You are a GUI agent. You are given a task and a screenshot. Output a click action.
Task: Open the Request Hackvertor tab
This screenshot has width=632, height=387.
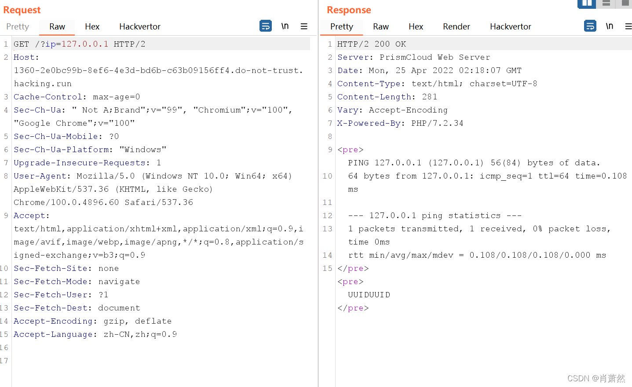pyautogui.click(x=140, y=27)
